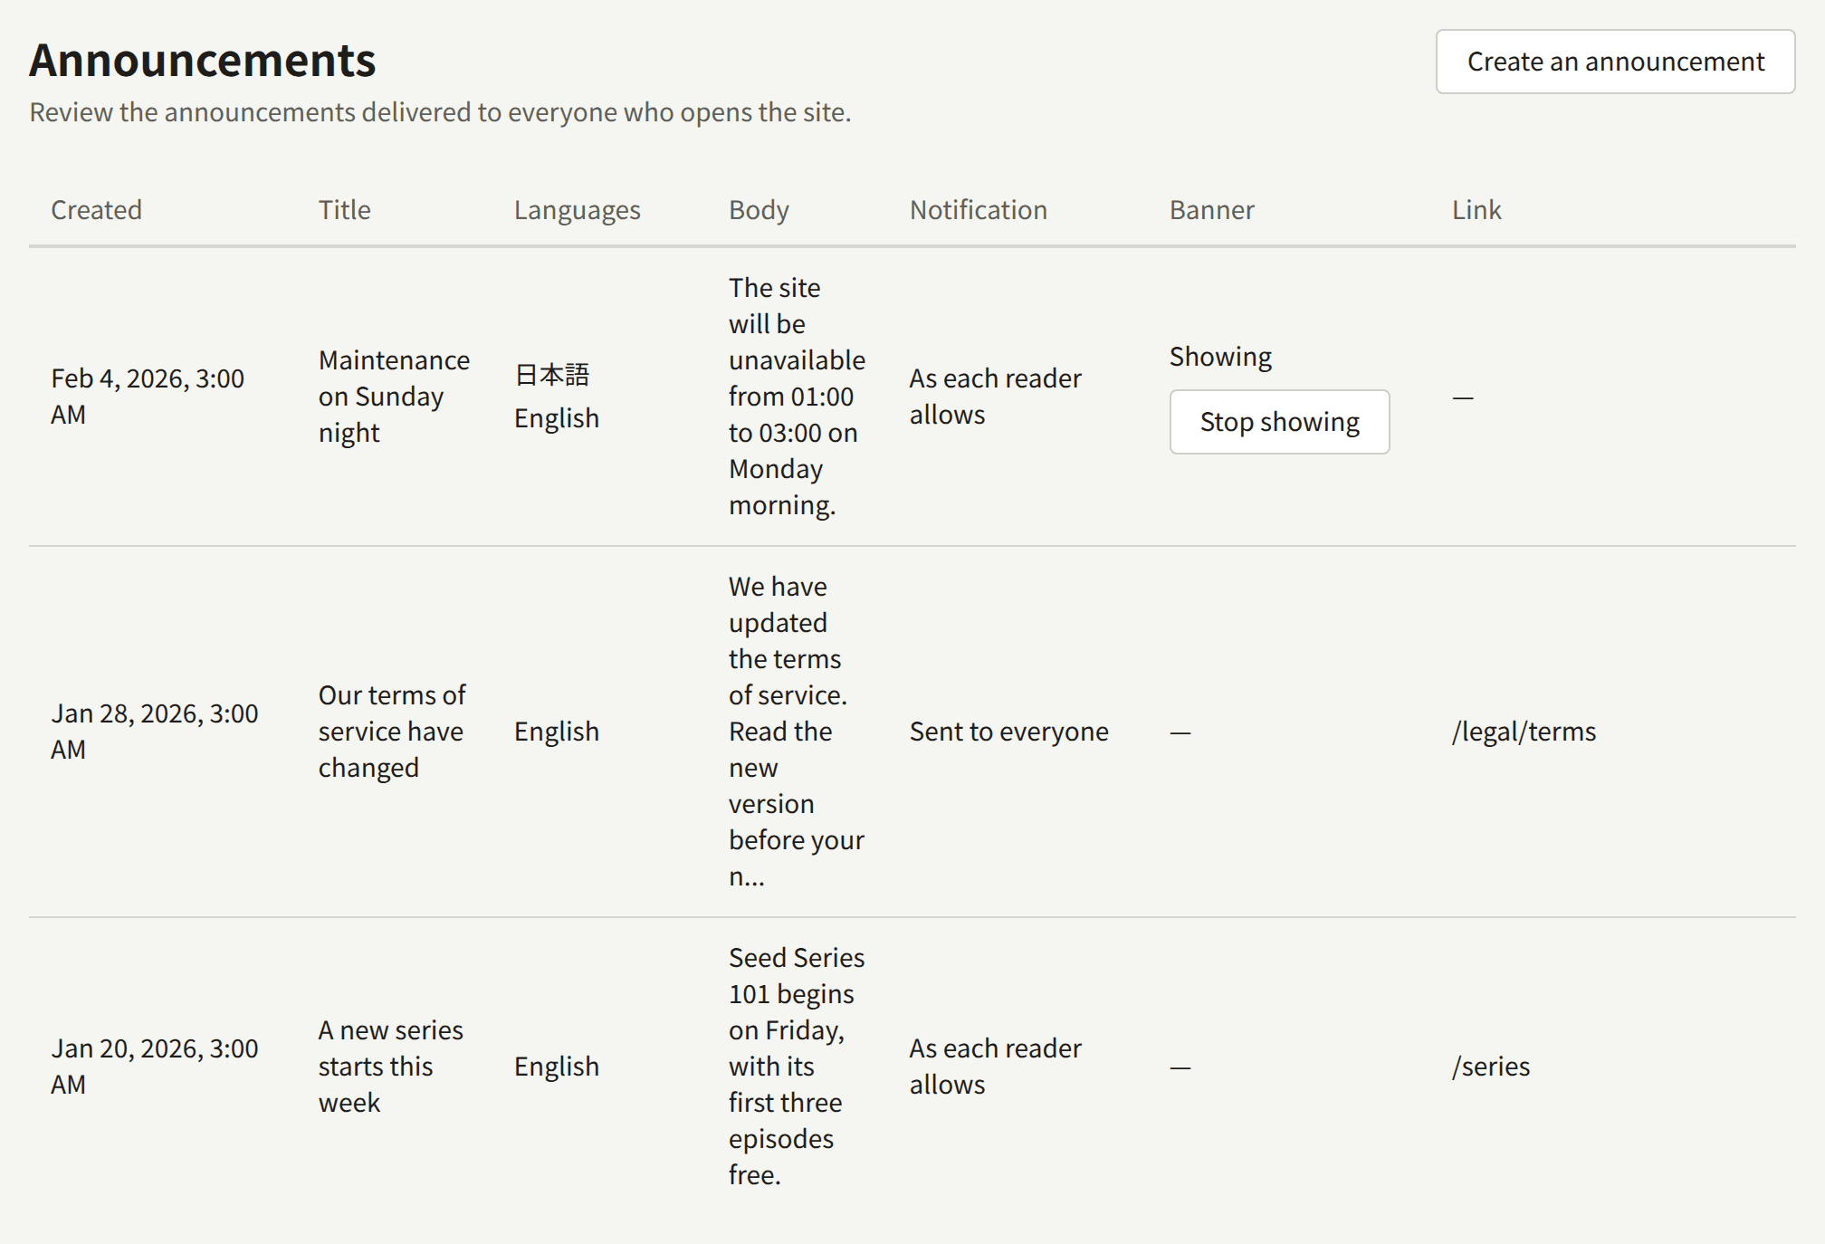Open the /series link
This screenshot has width=1825, height=1244.
click(1491, 1067)
